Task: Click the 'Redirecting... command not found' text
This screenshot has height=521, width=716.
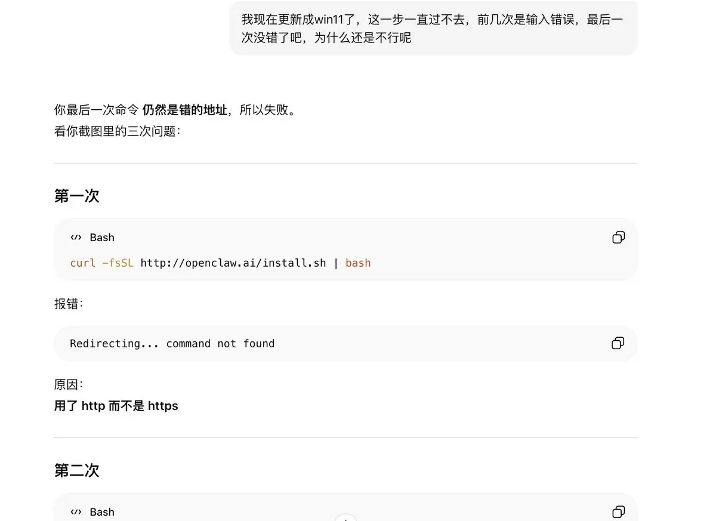Action: pos(172,343)
